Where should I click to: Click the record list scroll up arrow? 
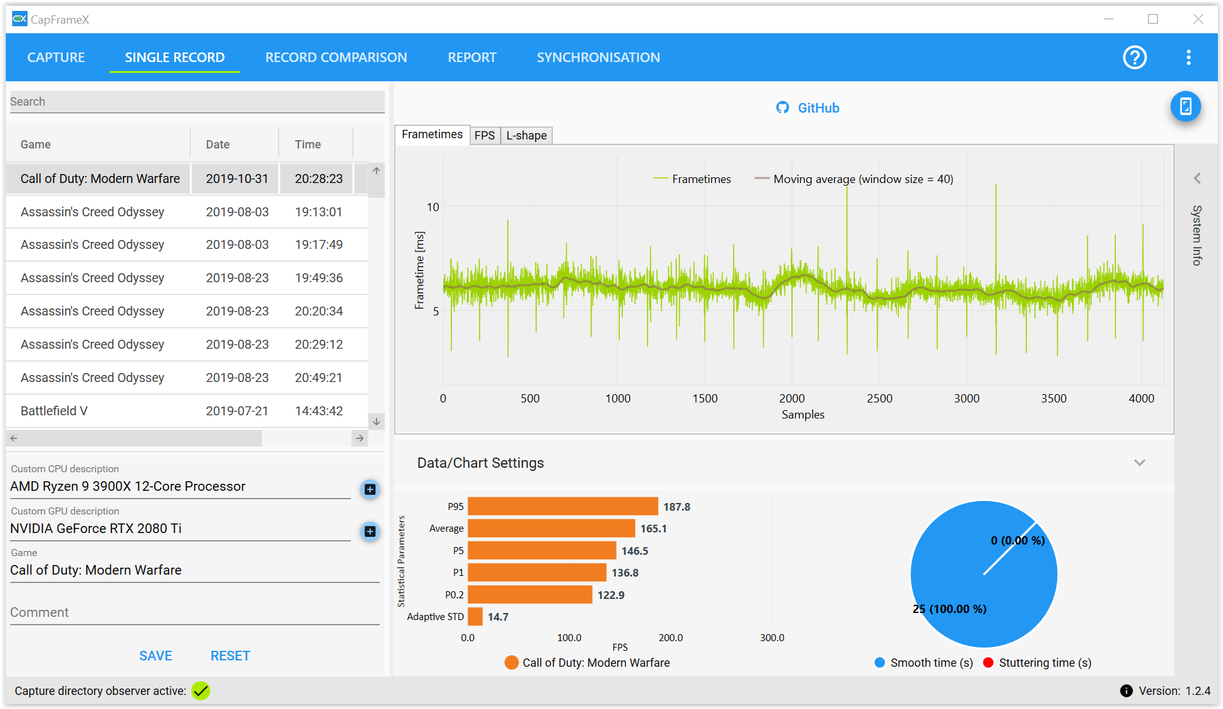point(377,171)
